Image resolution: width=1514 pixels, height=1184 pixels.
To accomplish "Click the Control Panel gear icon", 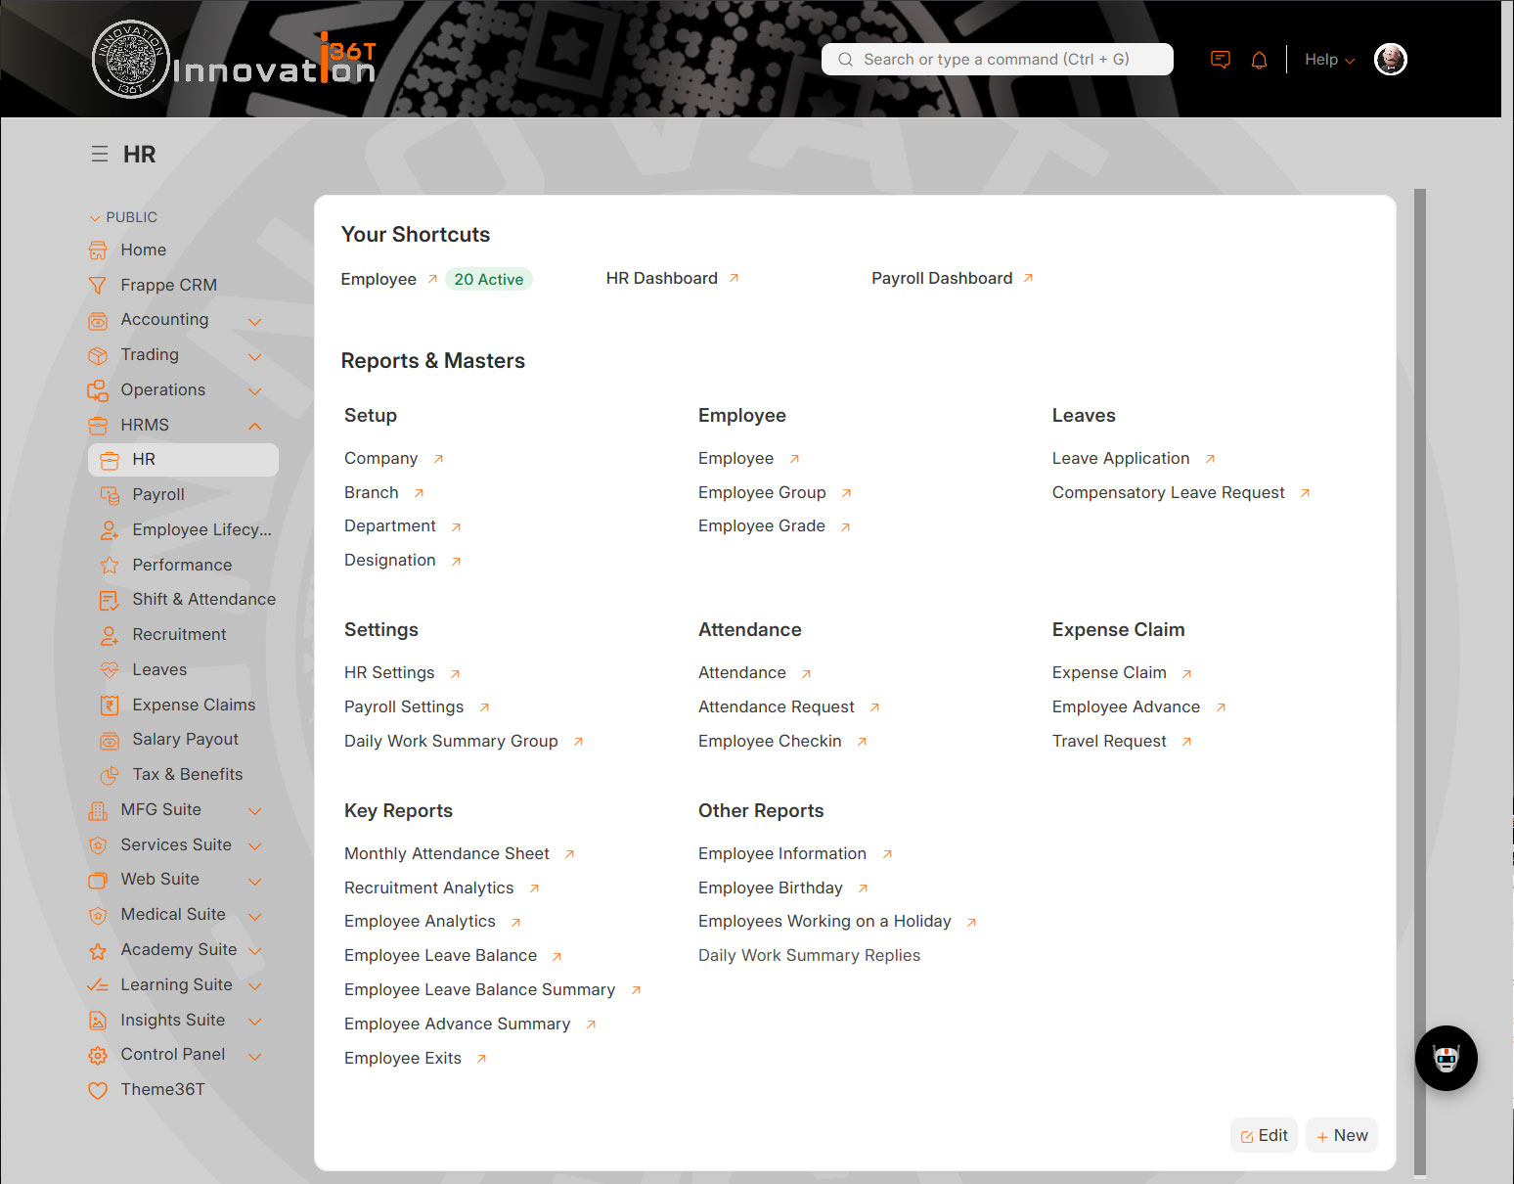I will [x=98, y=1055].
